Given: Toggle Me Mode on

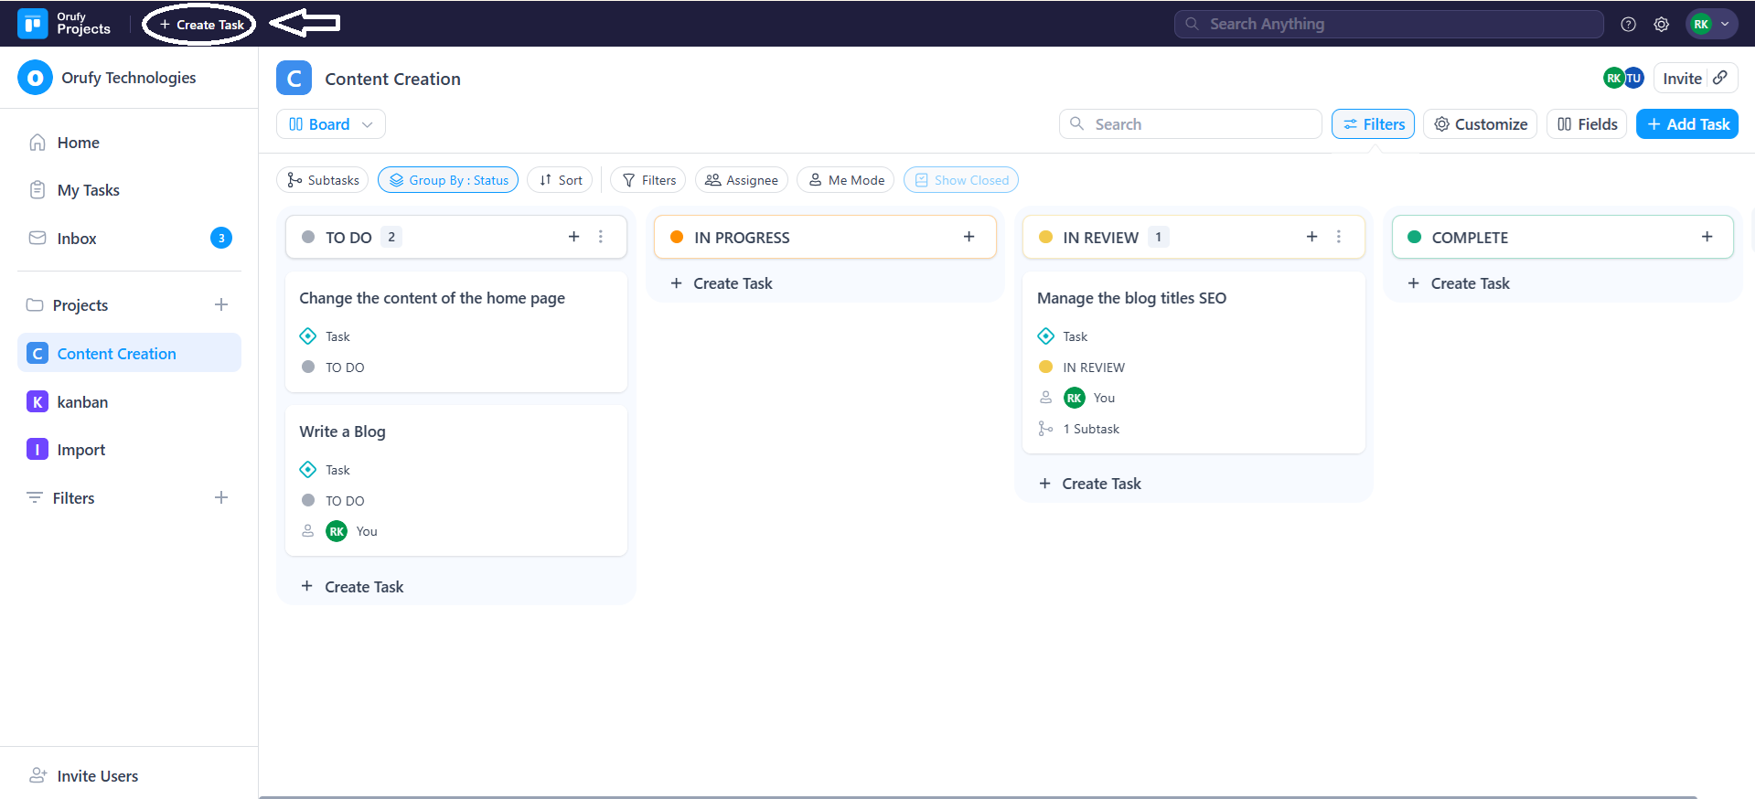Looking at the screenshot, I should (846, 180).
